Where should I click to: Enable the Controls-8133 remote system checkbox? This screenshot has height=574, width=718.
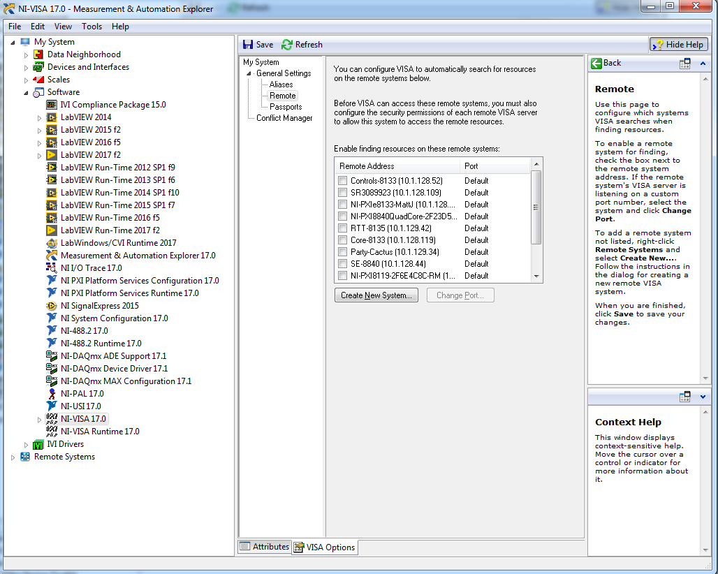pyautogui.click(x=342, y=181)
